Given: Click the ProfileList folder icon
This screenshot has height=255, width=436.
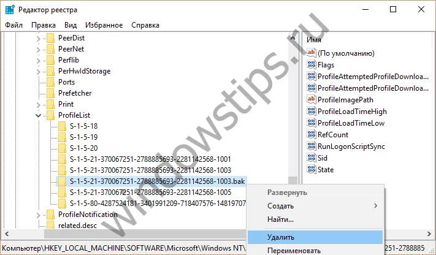Looking at the screenshot, I should coord(51,115).
